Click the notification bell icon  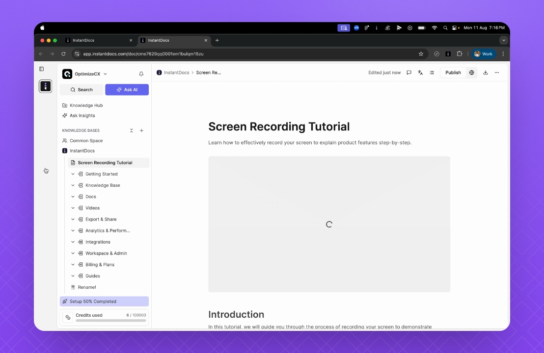(x=141, y=74)
